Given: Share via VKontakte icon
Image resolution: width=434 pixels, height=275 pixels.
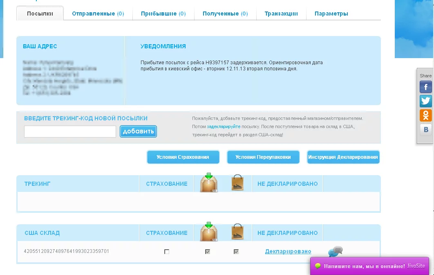Looking at the screenshot, I should click(425, 129).
